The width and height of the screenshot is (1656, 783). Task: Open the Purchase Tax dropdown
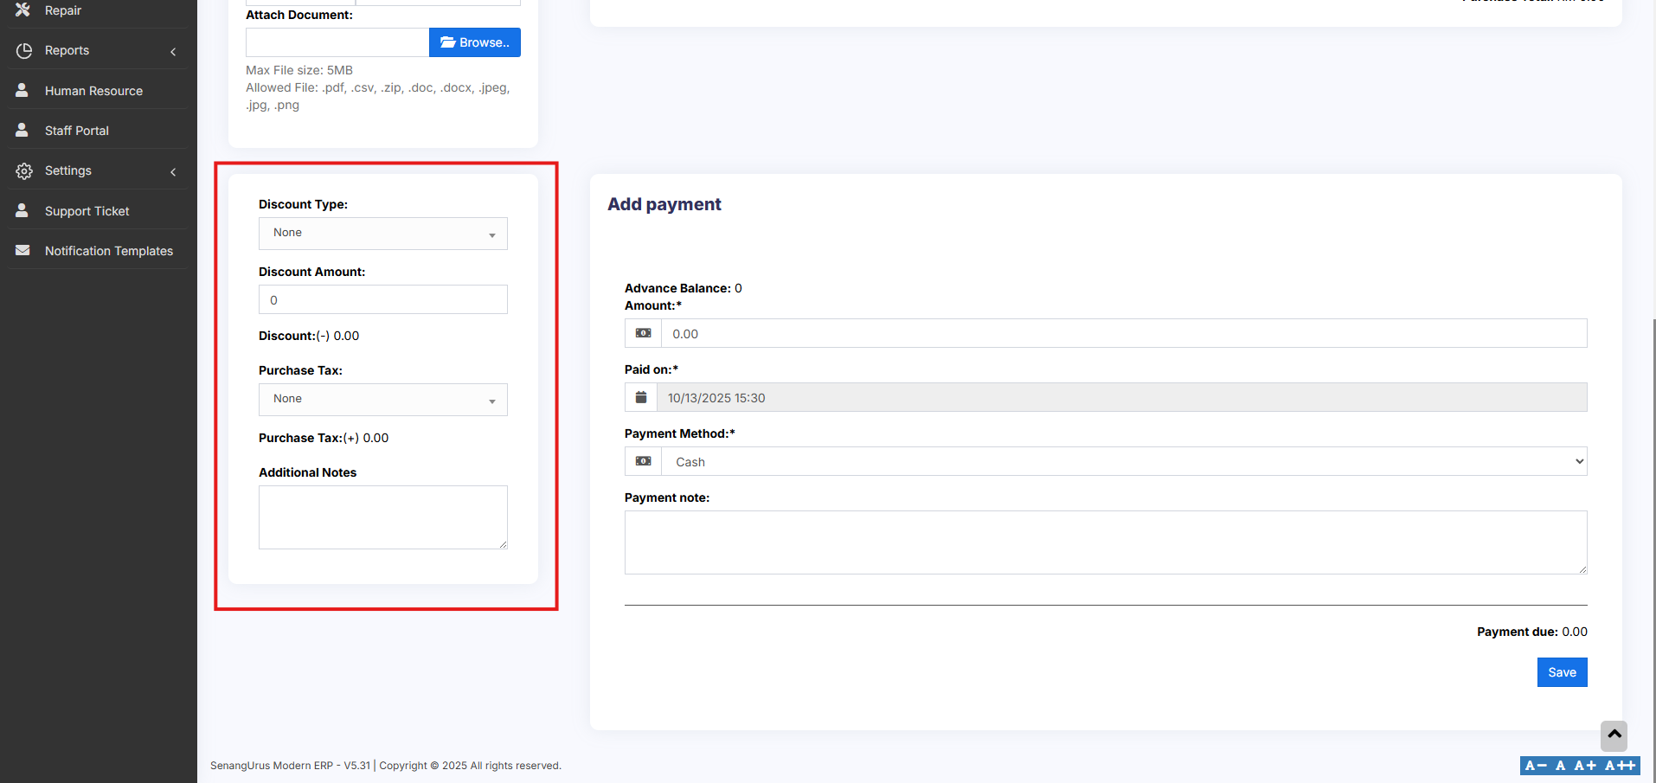tap(382, 400)
